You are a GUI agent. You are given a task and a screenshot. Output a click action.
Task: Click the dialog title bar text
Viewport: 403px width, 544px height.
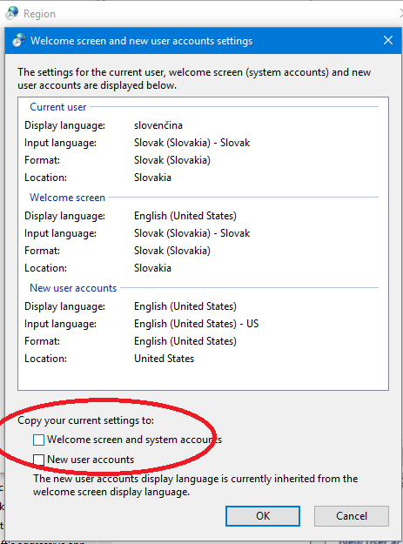point(142,41)
